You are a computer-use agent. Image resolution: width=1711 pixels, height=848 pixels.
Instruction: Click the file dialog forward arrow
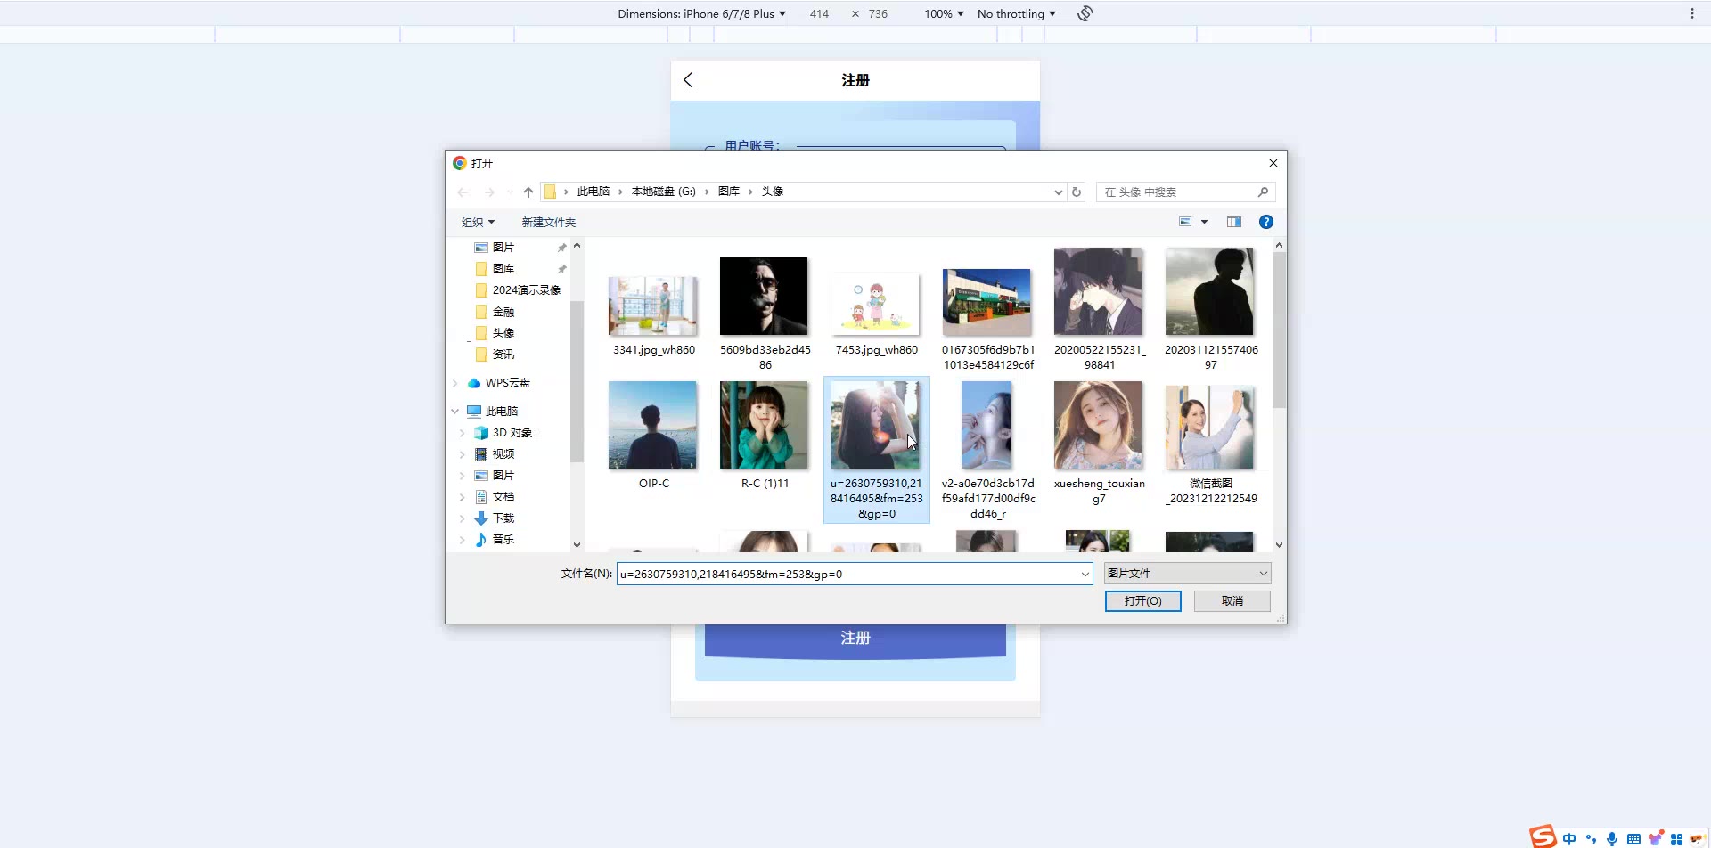pos(488,192)
